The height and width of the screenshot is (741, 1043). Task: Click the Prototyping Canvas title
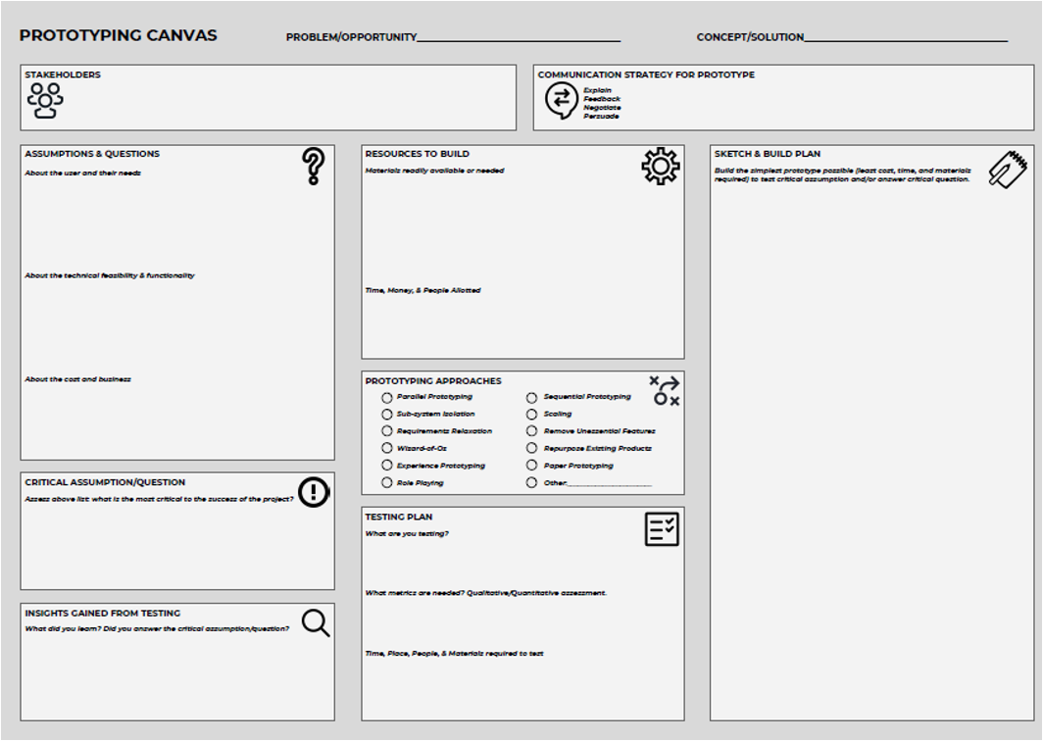click(119, 36)
